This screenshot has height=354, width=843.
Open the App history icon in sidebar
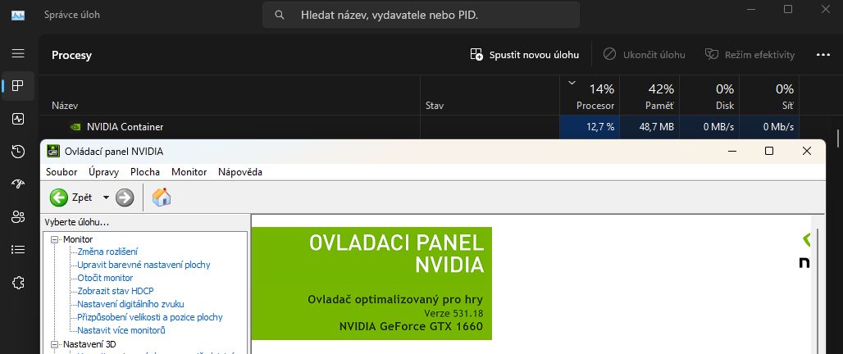[18, 152]
